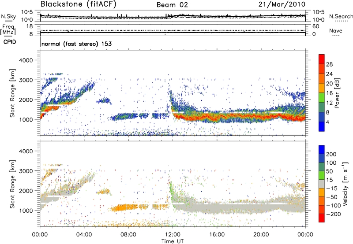Screen dimensions: 353x244
Task: Click the 12:00 time axis tick label
Action: click(173, 235)
